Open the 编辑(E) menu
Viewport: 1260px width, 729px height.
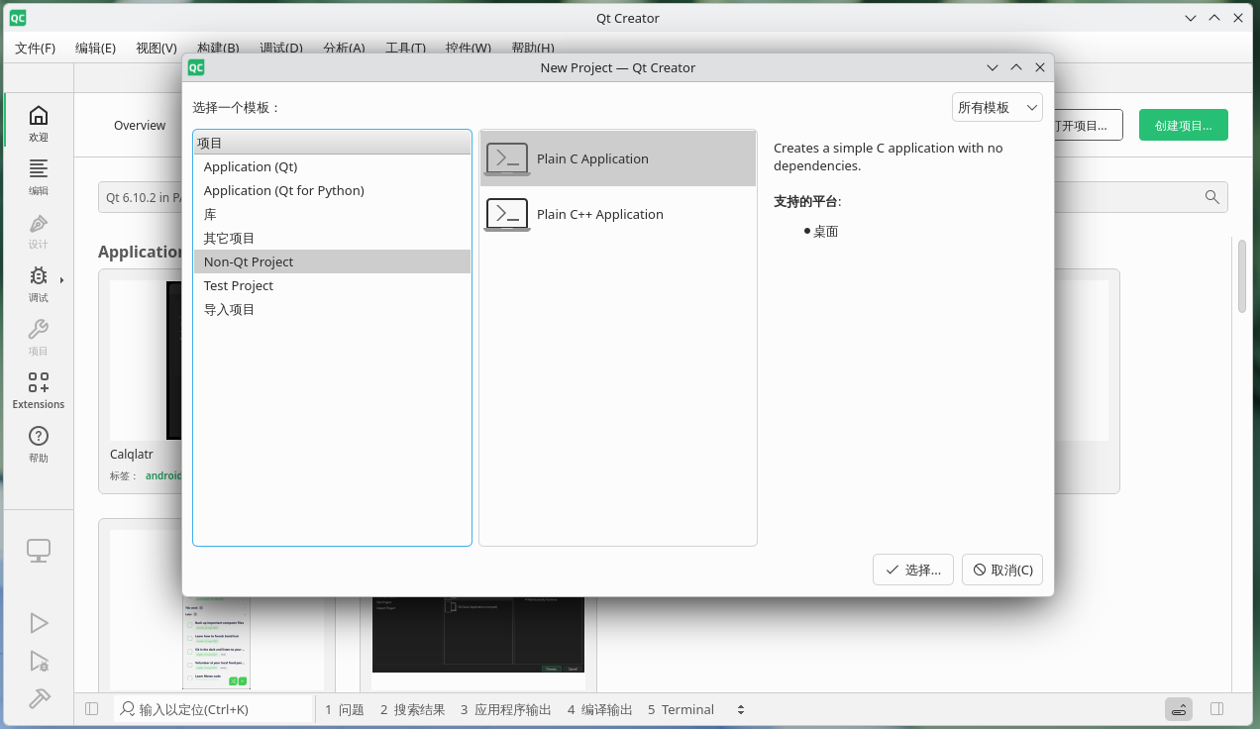95,48
